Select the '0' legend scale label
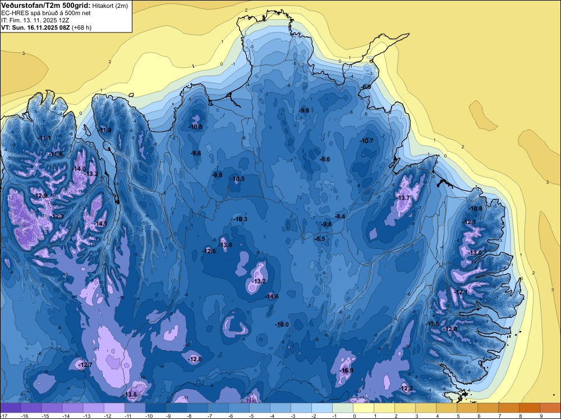561x419 pixels. coord(354,416)
